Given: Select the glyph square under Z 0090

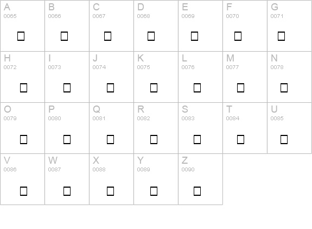Looking at the screenshot, I should 197,191.
